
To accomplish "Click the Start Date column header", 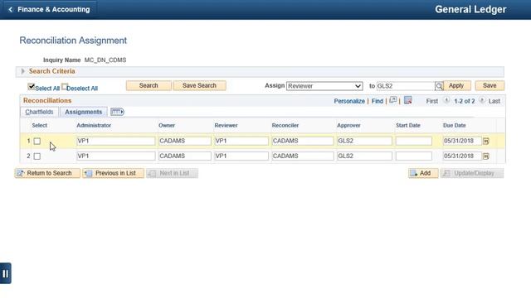I will click(x=408, y=125).
